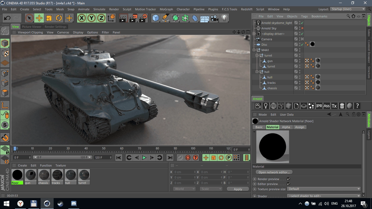Select the Scale tool

click(49, 18)
